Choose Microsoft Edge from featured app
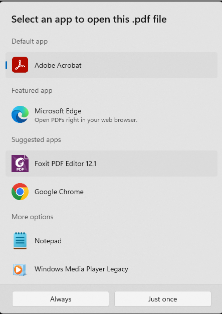Image resolution: width=222 pixels, height=314 pixels. [111, 114]
